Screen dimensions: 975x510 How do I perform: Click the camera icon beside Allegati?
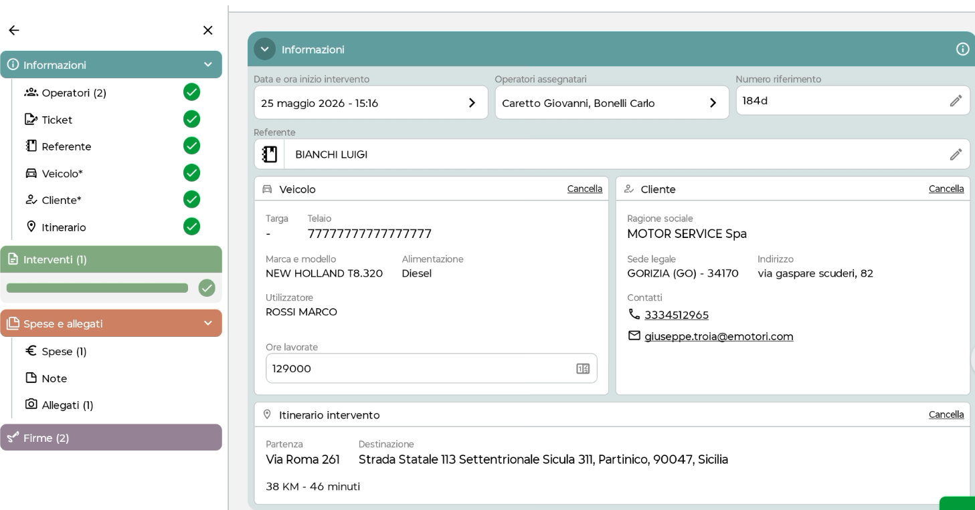(31, 404)
